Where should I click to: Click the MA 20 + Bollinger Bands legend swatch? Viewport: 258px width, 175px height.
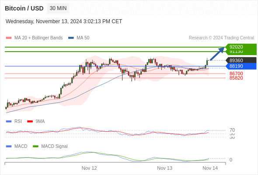tap(9, 38)
